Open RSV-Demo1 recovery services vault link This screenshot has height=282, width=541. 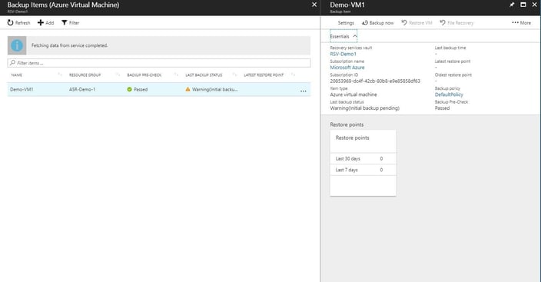(x=343, y=55)
